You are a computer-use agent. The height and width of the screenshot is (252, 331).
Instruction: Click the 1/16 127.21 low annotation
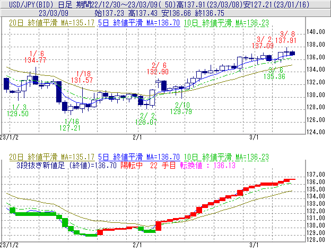(x=70, y=125)
